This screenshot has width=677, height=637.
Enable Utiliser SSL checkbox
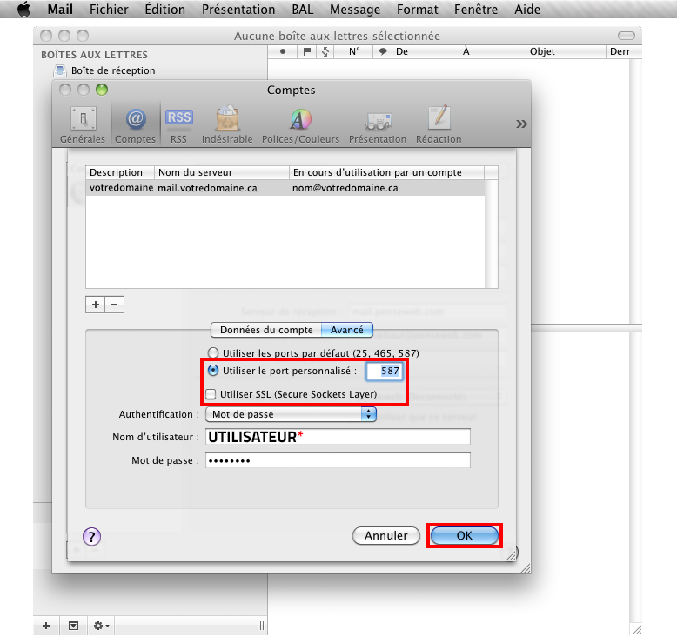tap(211, 394)
